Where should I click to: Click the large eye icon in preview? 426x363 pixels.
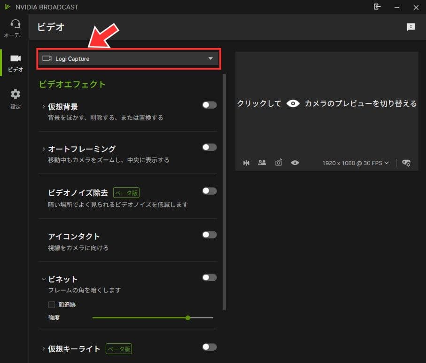coord(293,103)
